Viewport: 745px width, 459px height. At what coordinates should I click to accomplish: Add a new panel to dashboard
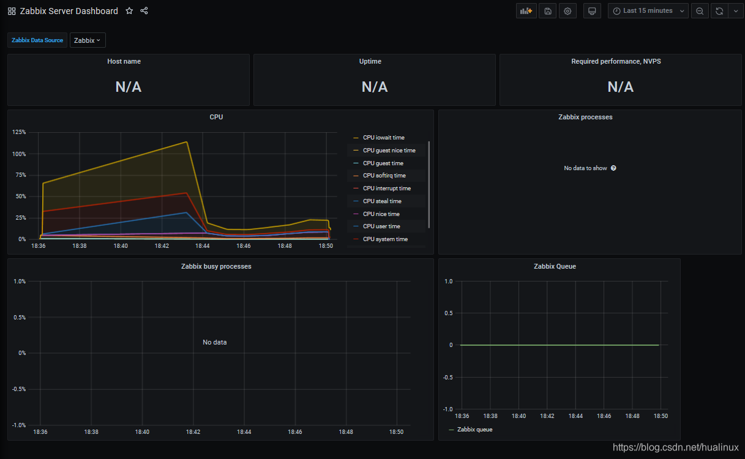tap(526, 11)
